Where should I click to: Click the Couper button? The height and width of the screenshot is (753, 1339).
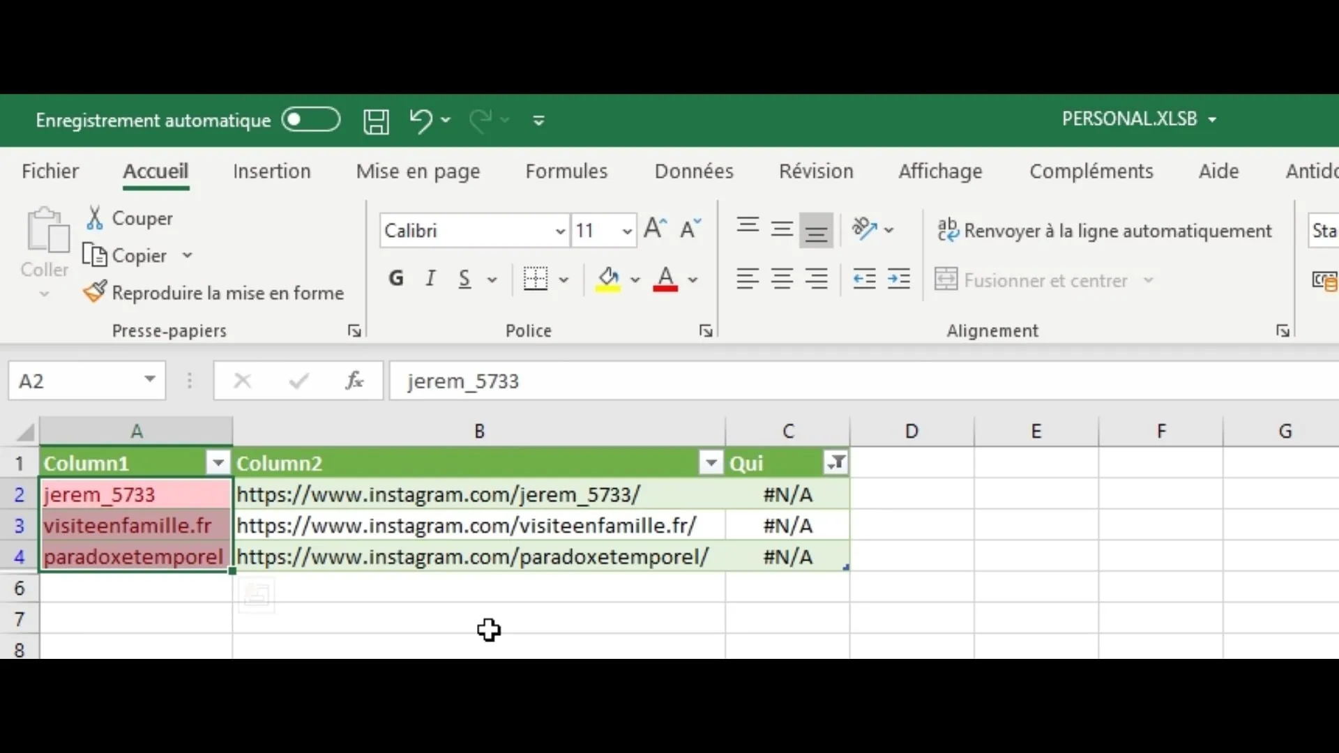click(x=130, y=218)
